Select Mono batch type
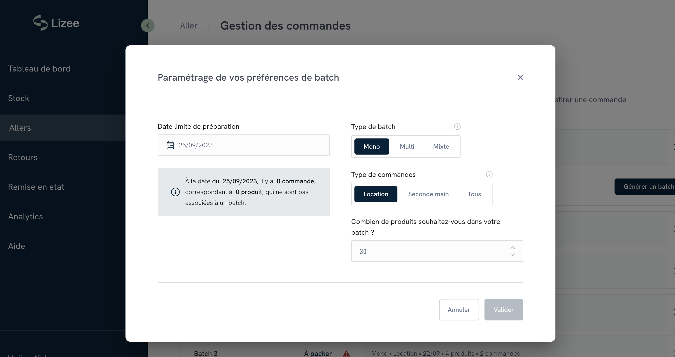675x357 pixels. click(371, 147)
